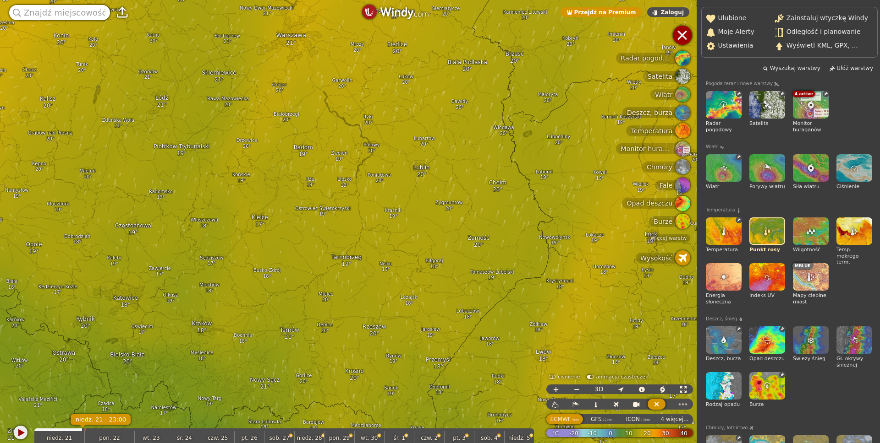This screenshot has height=443, width=880.
Task: Click the airplane icon in the bottom toolbar
Action: (x=616, y=405)
